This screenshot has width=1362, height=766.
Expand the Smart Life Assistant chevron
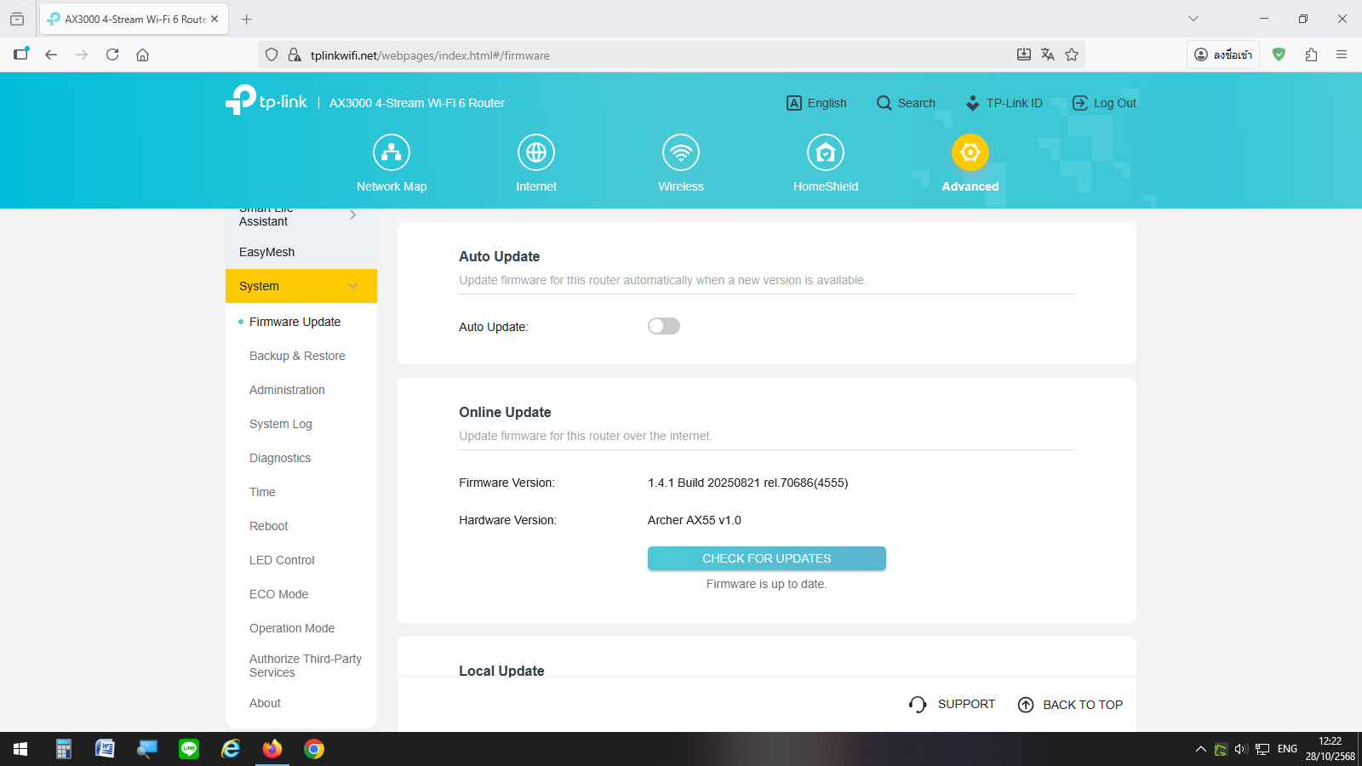click(352, 215)
